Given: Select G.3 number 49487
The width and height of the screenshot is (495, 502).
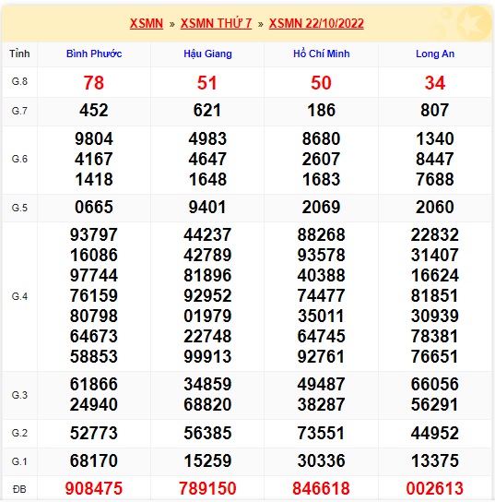Looking at the screenshot, I should [322, 384].
